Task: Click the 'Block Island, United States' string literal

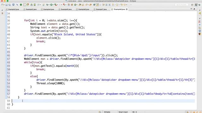Action: click(75, 35)
